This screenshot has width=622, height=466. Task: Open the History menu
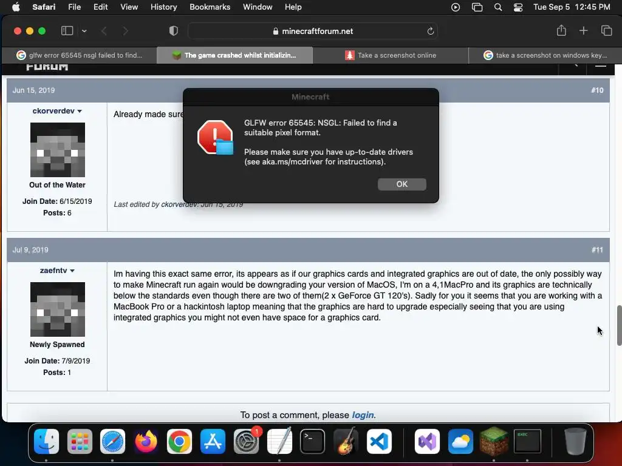pos(163,7)
